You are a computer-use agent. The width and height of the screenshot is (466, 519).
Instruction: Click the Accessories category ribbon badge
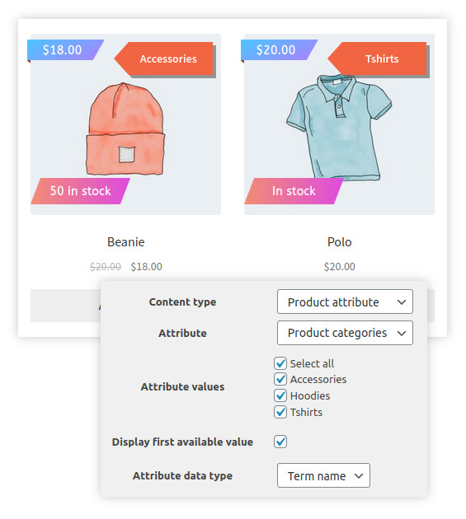[165, 59]
